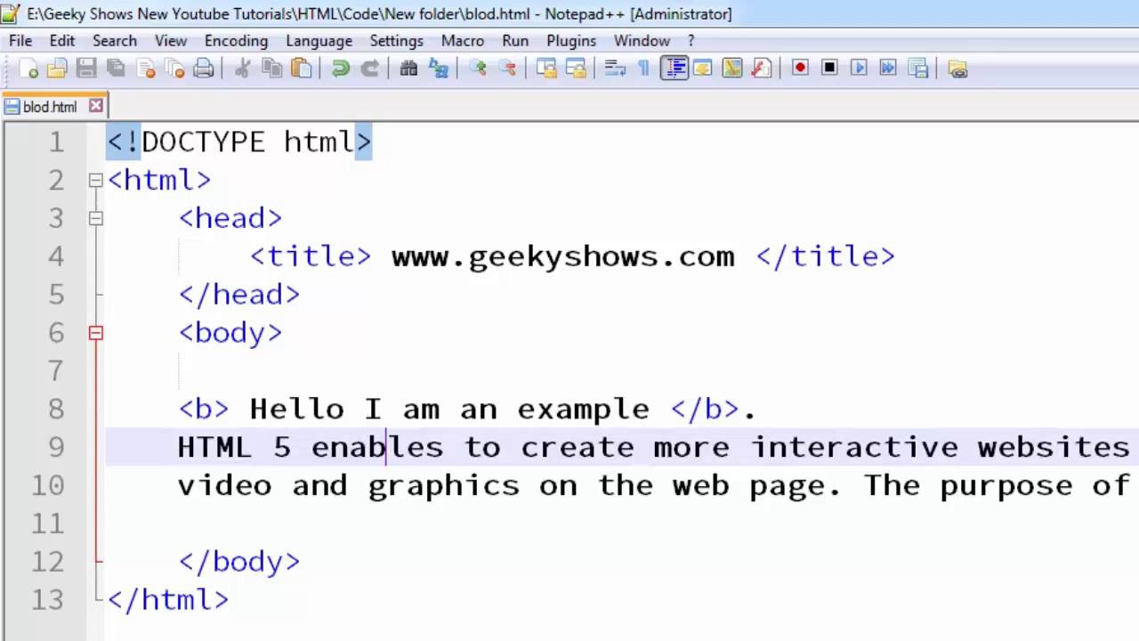Close the blod.html tab

(x=96, y=106)
